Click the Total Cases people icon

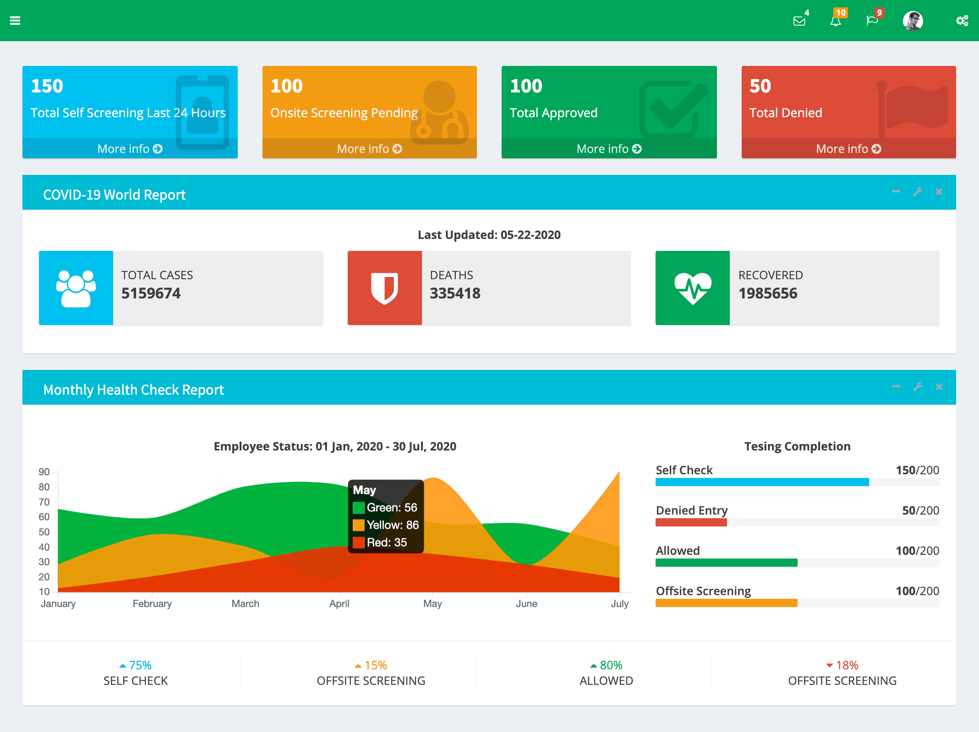pyautogui.click(x=76, y=288)
